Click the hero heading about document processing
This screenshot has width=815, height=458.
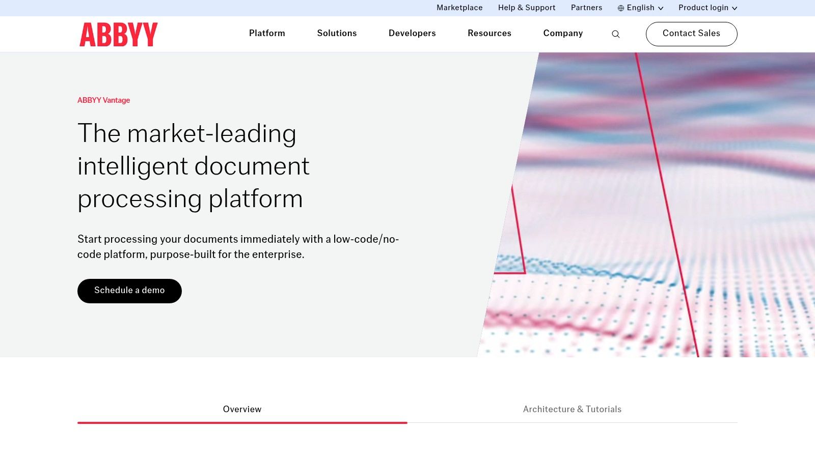(194, 166)
